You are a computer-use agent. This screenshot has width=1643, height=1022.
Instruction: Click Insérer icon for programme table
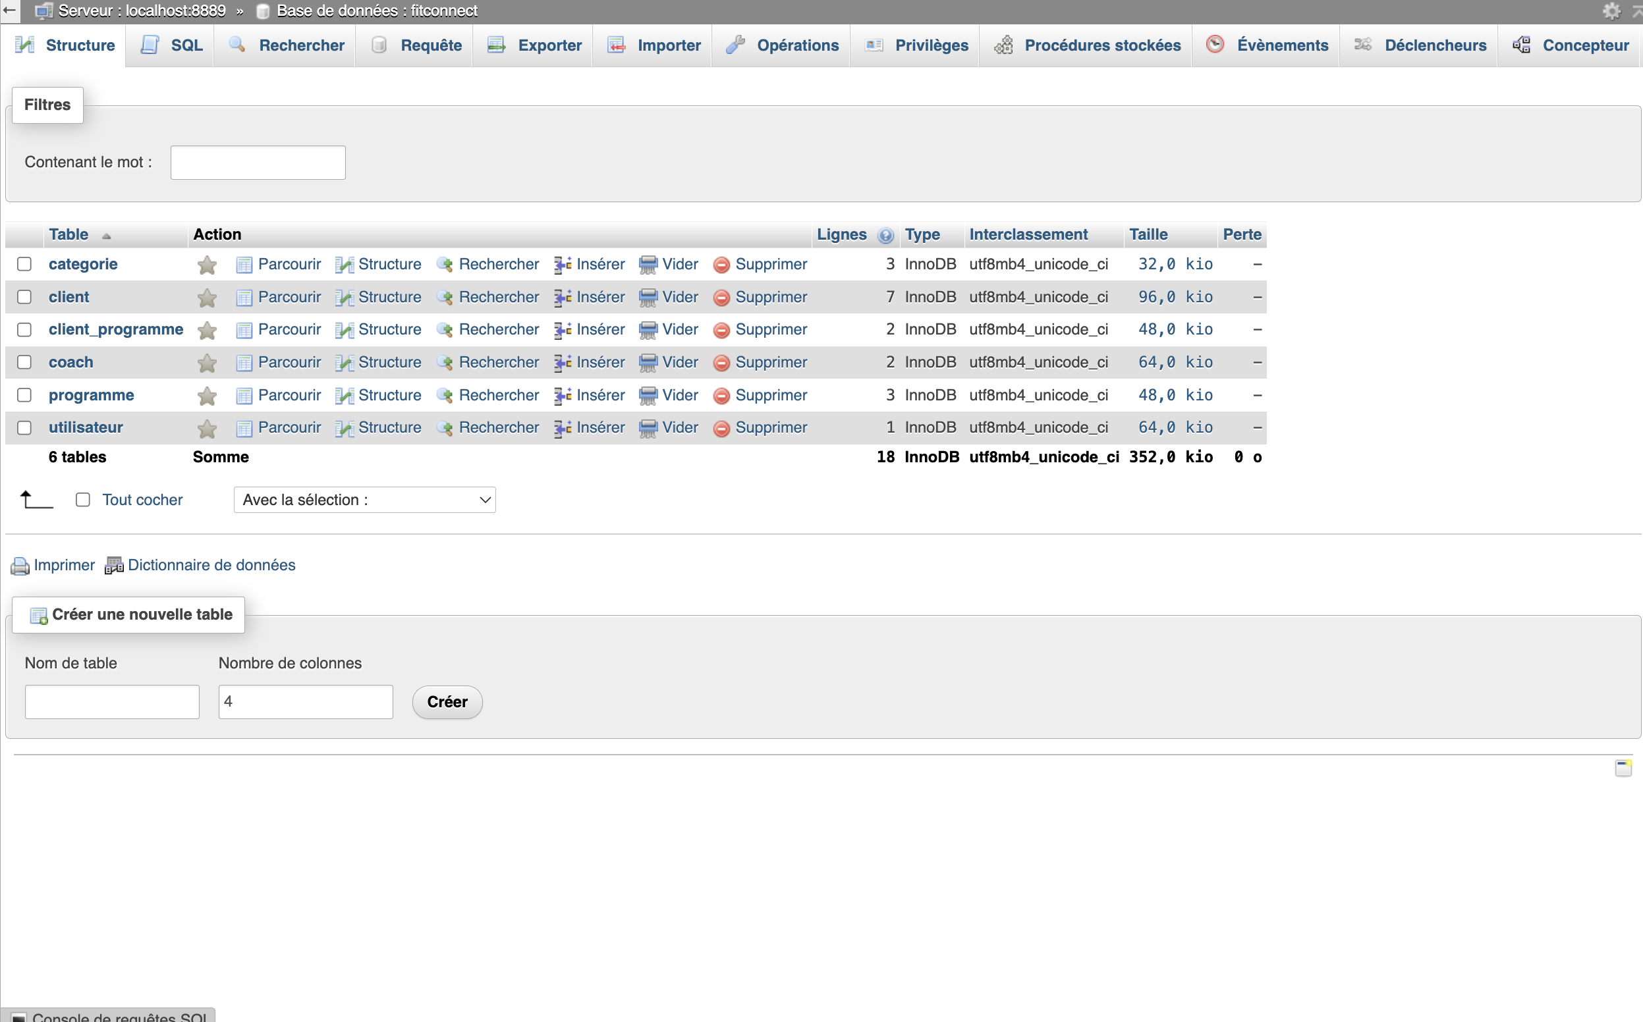[563, 395]
